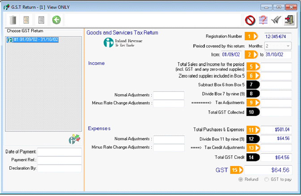Click the Declaration By field
Viewport: 301px width, 196px height.
[59, 168]
